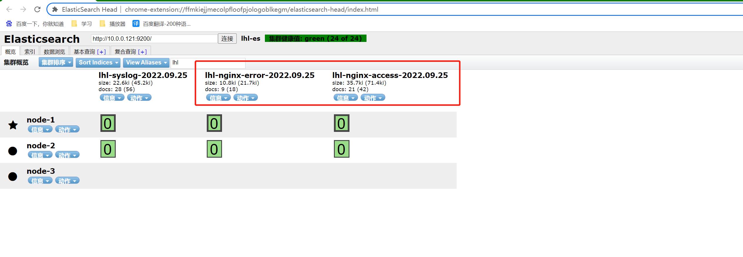Select lhl-syslog shard 0 on node-2
Screen dimensions: 743x257
pos(108,149)
